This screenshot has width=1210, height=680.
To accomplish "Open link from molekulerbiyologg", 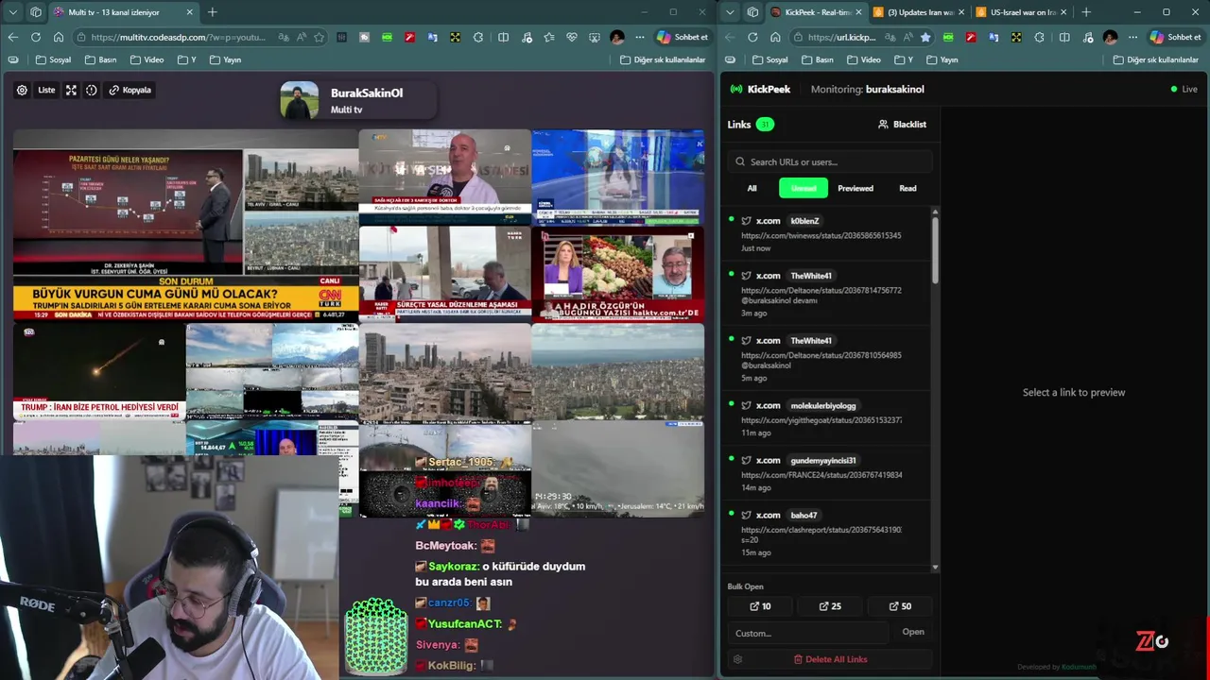I will [x=827, y=418].
